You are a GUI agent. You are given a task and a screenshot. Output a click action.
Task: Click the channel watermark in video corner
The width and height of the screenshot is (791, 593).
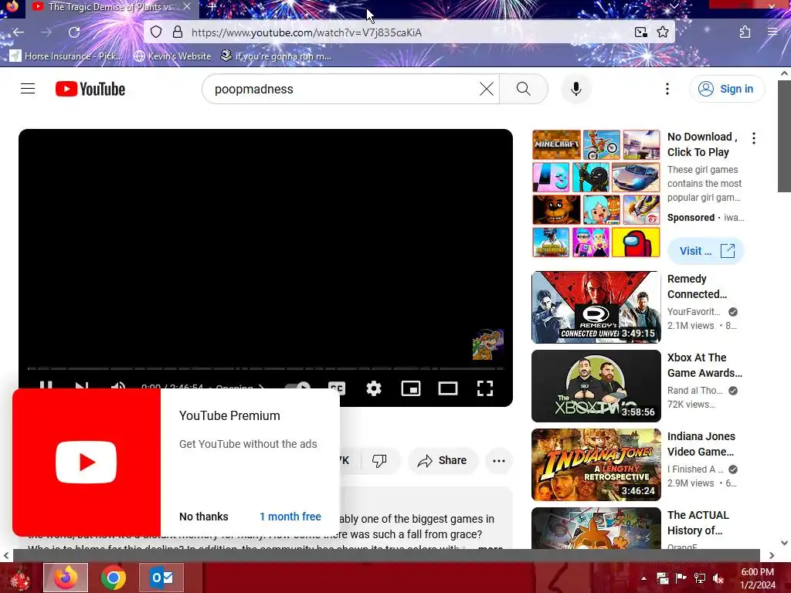click(487, 344)
